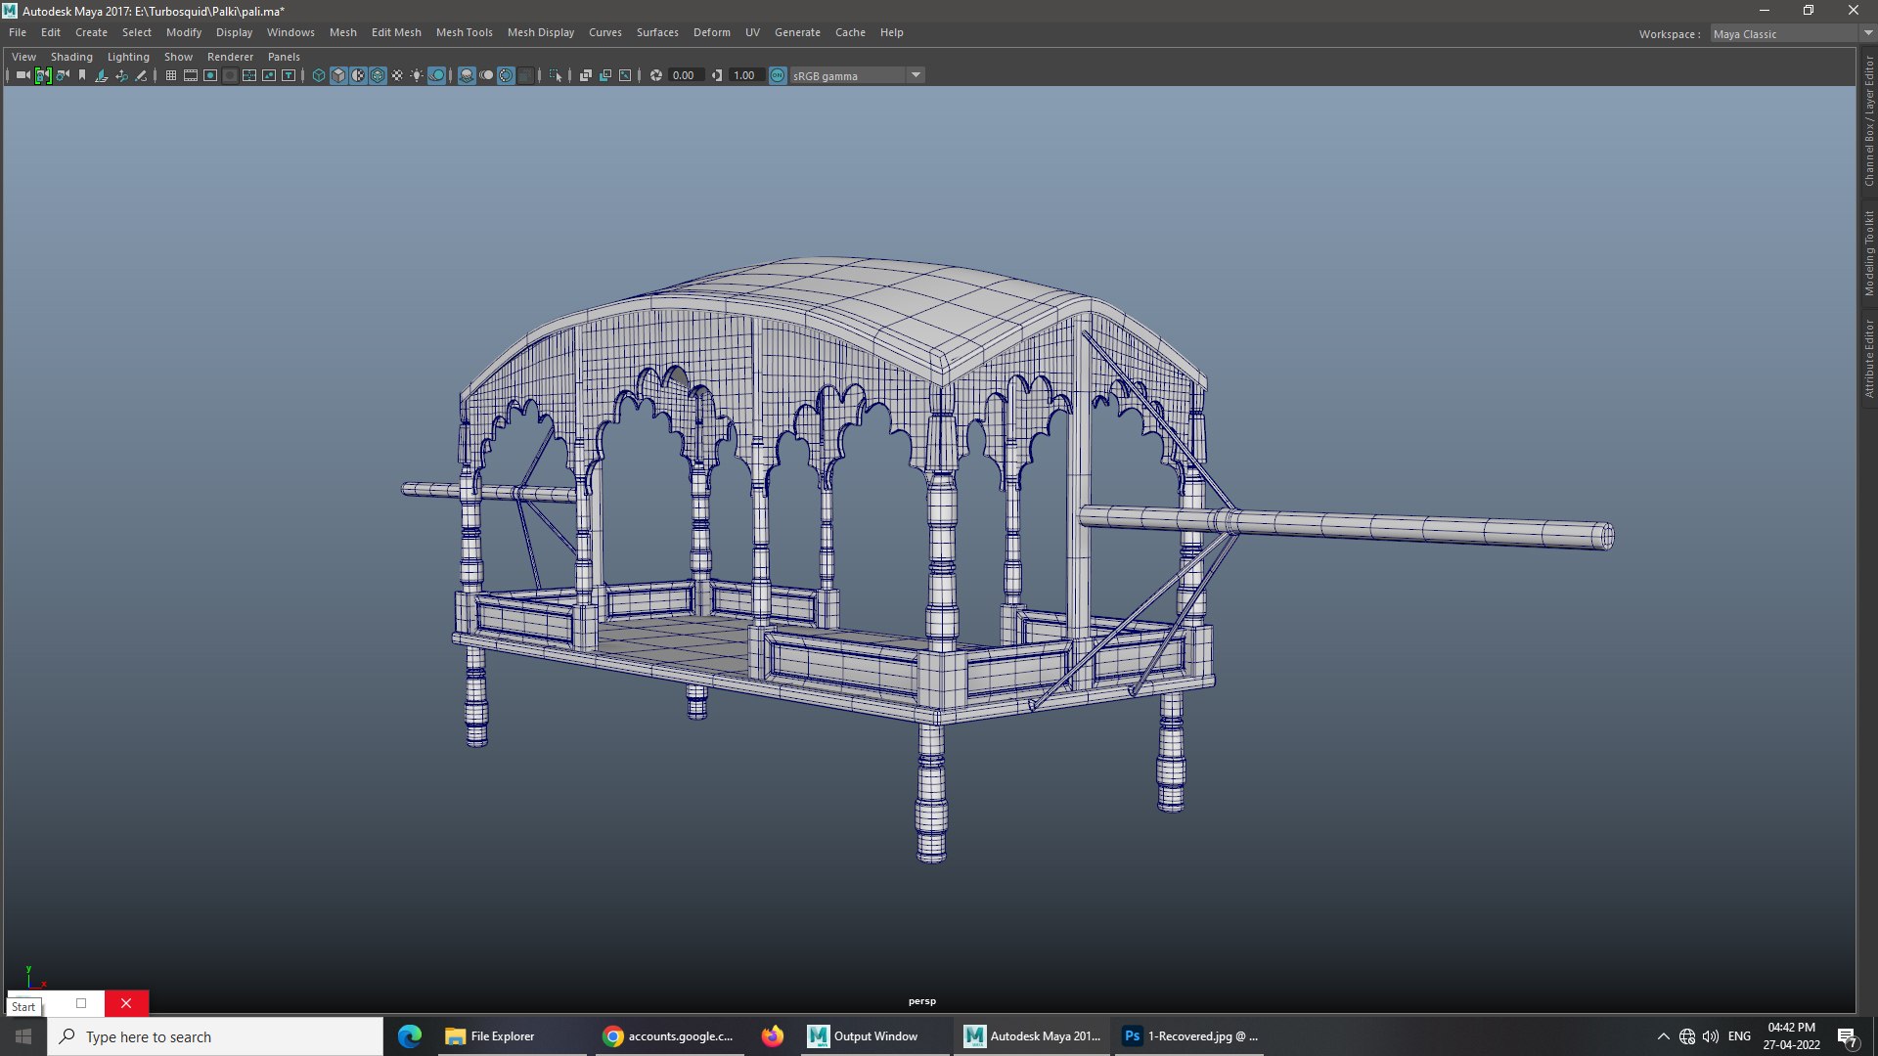Image resolution: width=1878 pixels, height=1056 pixels.
Task: Open the Panels panel menu
Action: click(x=284, y=57)
